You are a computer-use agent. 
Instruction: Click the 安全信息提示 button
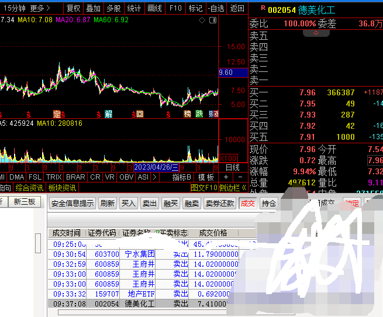pyautogui.click(x=73, y=204)
